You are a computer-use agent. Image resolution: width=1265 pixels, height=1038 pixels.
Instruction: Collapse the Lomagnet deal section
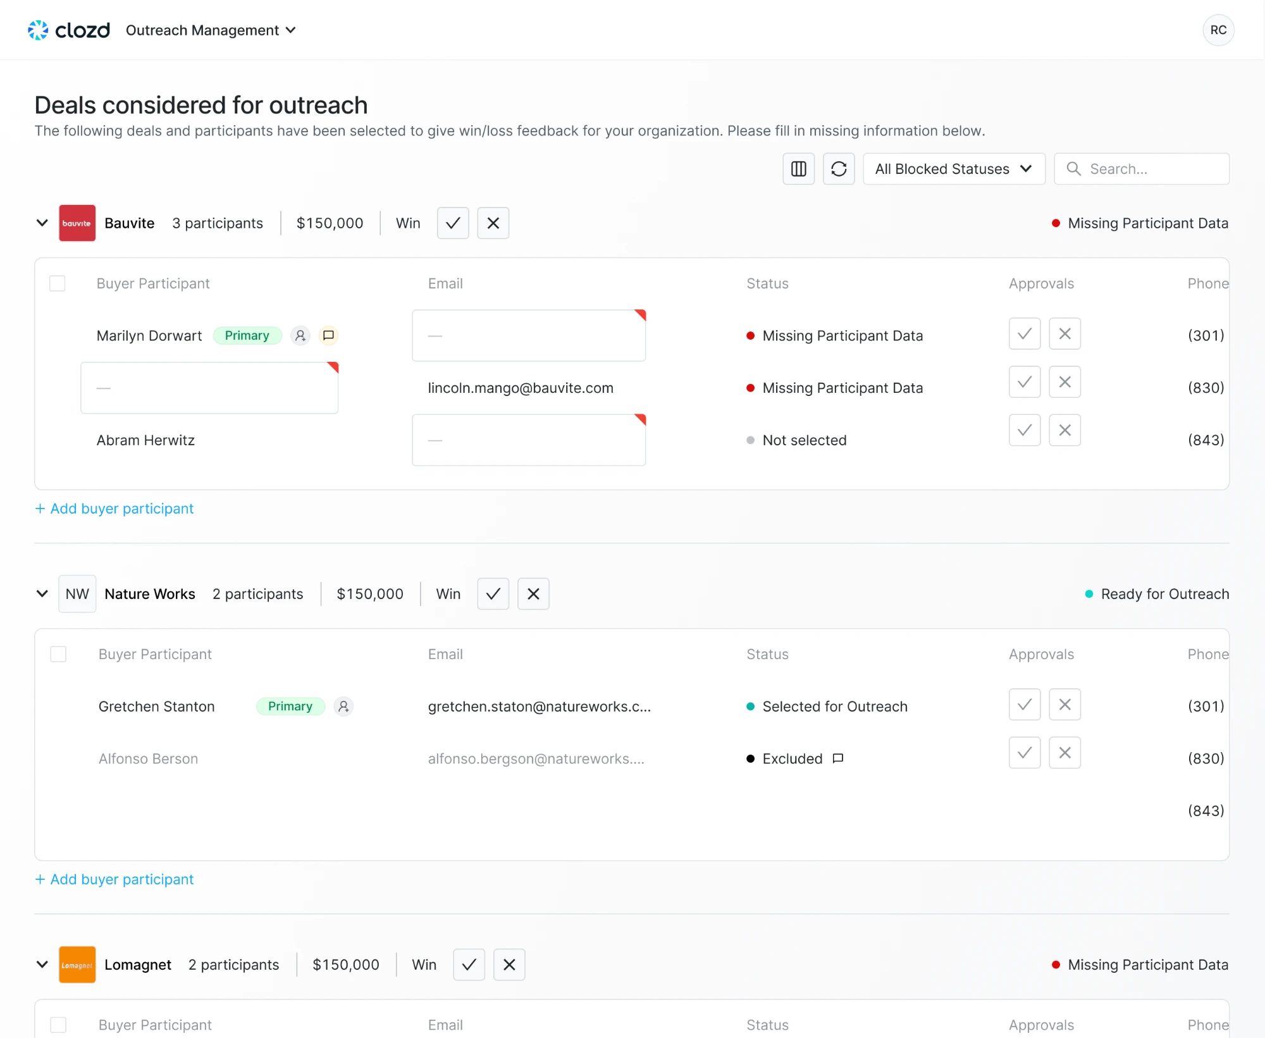click(x=42, y=965)
